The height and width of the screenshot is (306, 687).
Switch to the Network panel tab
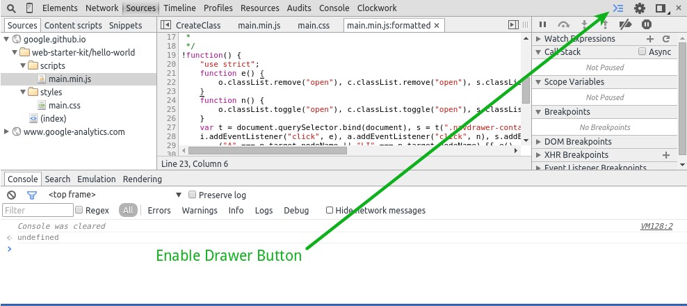(102, 8)
